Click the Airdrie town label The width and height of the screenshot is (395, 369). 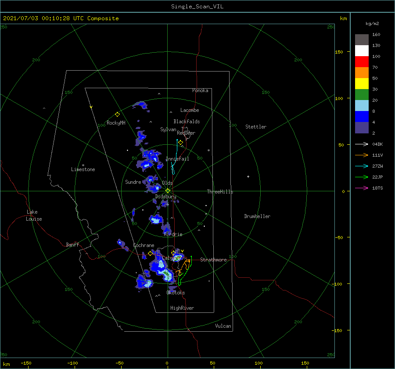(173, 234)
